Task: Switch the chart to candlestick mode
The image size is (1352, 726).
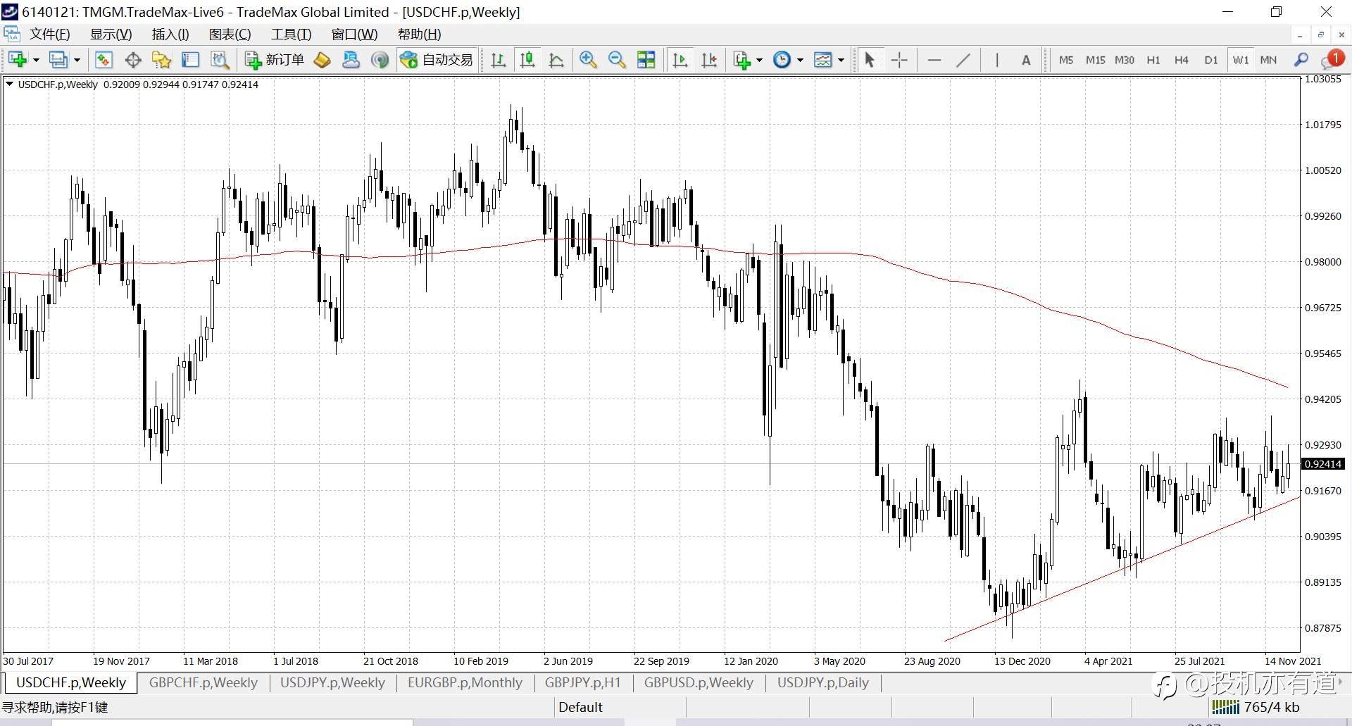Action: [x=527, y=60]
